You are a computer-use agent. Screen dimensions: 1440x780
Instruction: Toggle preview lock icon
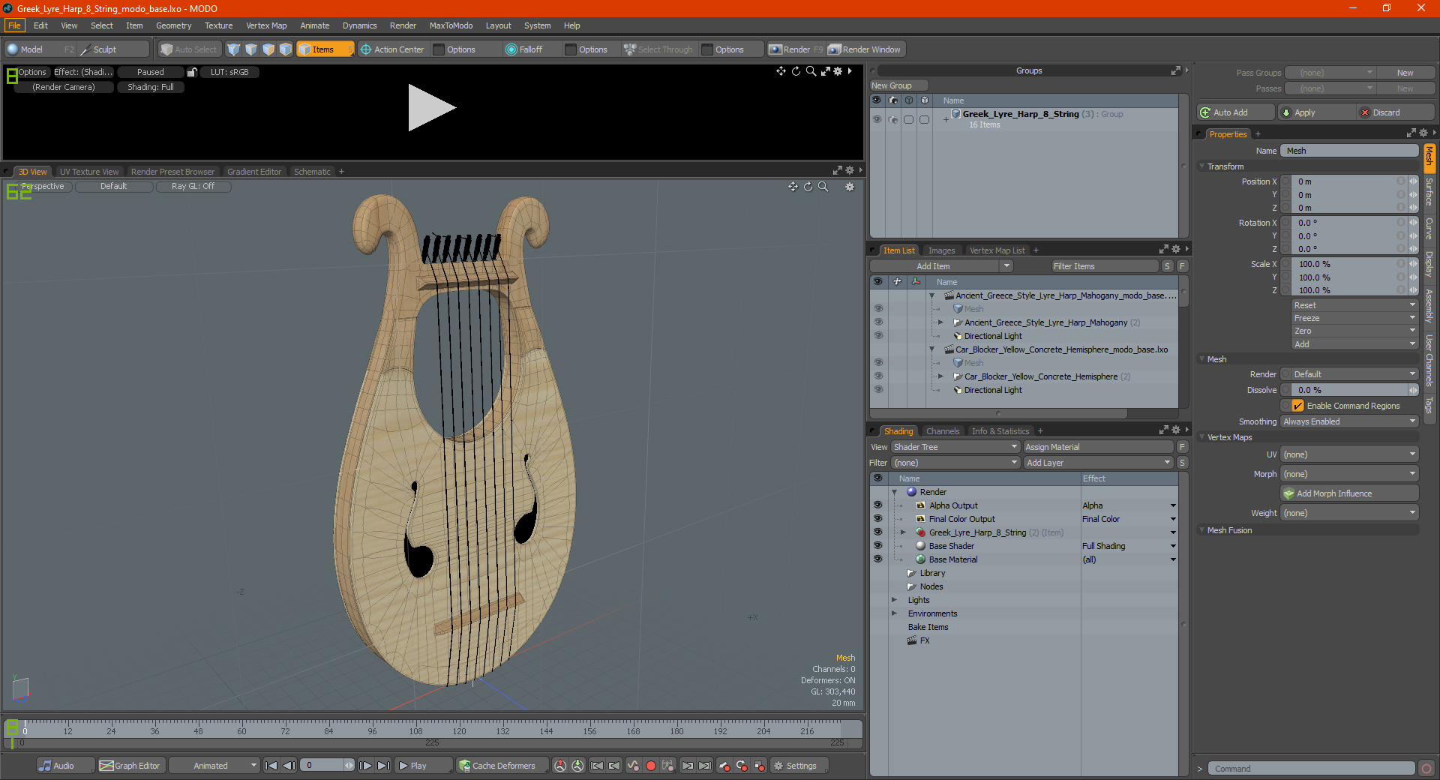click(x=192, y=72)
